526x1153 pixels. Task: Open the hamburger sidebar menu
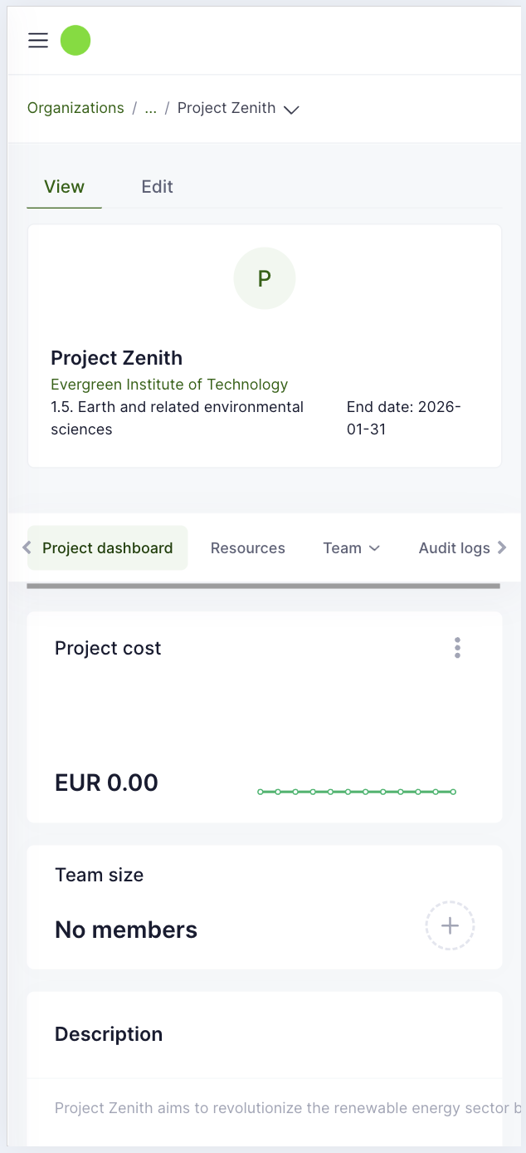click(38, 40)
